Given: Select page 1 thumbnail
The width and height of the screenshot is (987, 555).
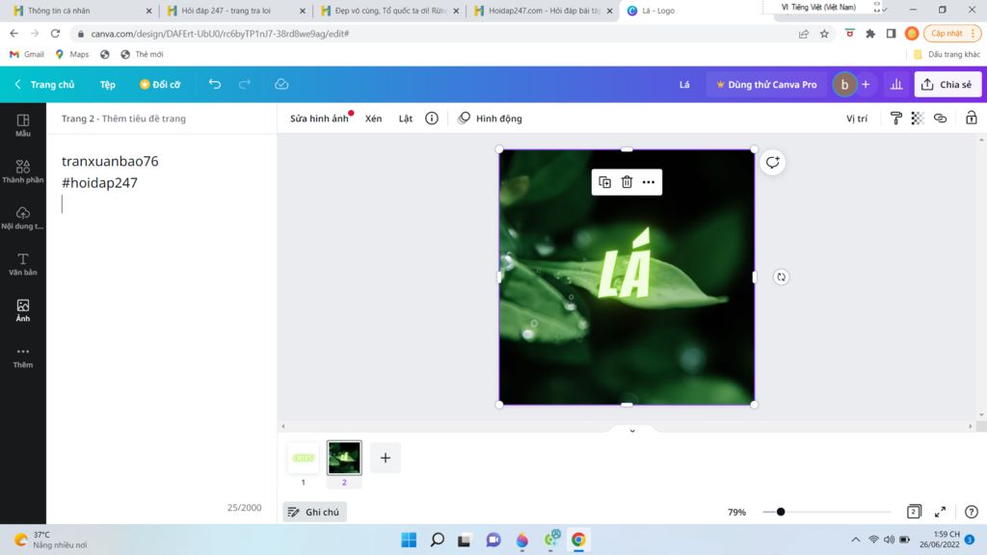Looking at the screenshot, I should click(x=304, y=458).
